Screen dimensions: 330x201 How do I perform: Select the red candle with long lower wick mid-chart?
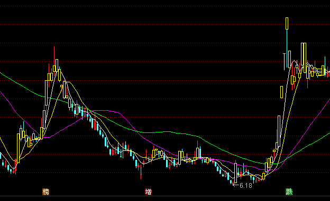pos(141,171)
